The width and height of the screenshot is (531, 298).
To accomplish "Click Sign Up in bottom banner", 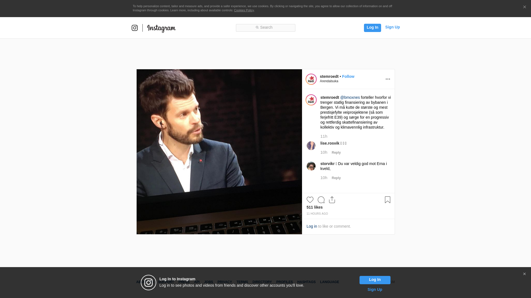I will coord(375,289).
